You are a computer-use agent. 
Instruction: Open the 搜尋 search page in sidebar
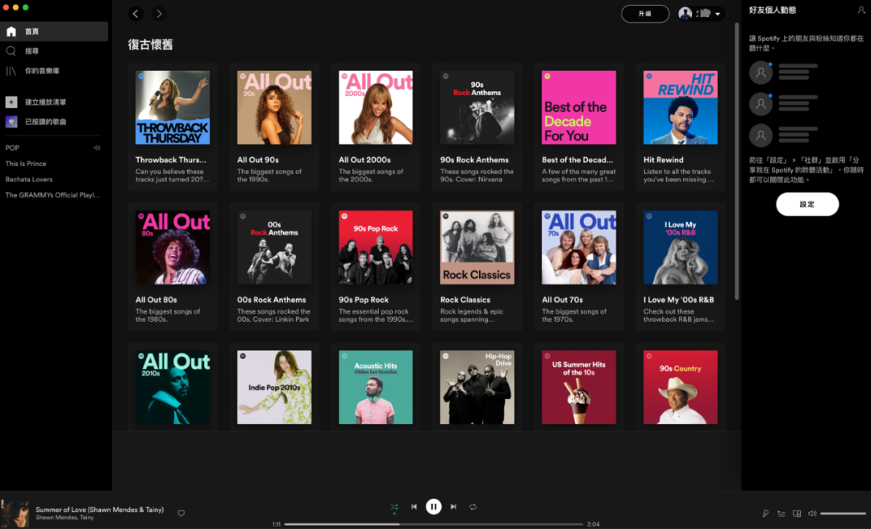pos(32,51)
